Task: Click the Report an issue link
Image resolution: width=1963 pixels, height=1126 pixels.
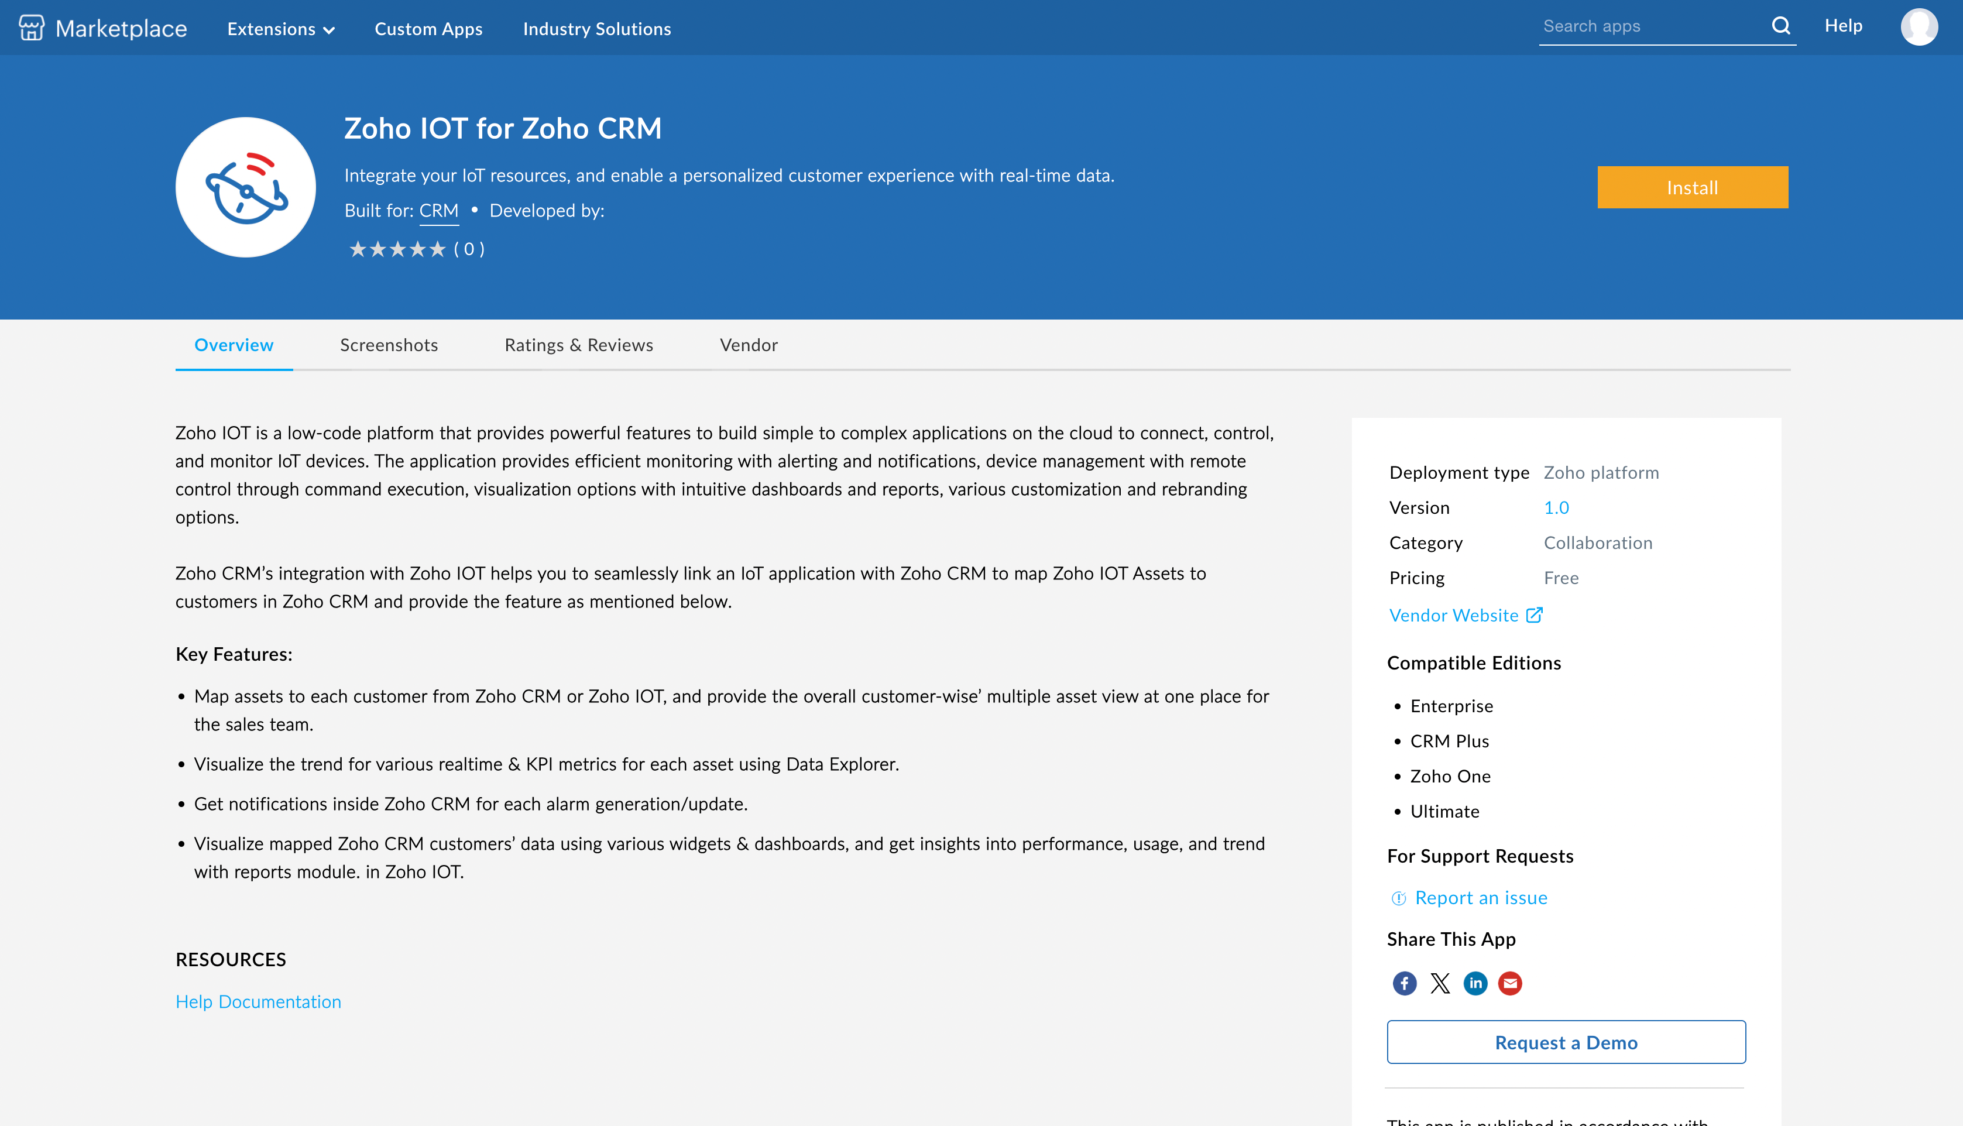Action: [1481, 897]
